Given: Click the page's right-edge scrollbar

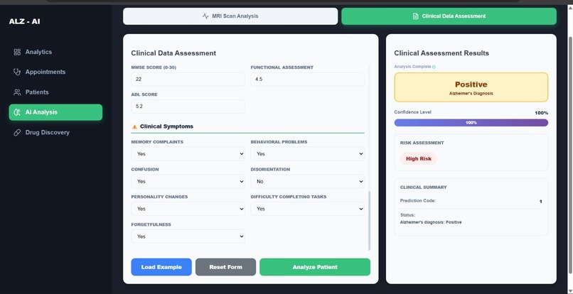Looking at the screenshot, I should tap(570, 156).
